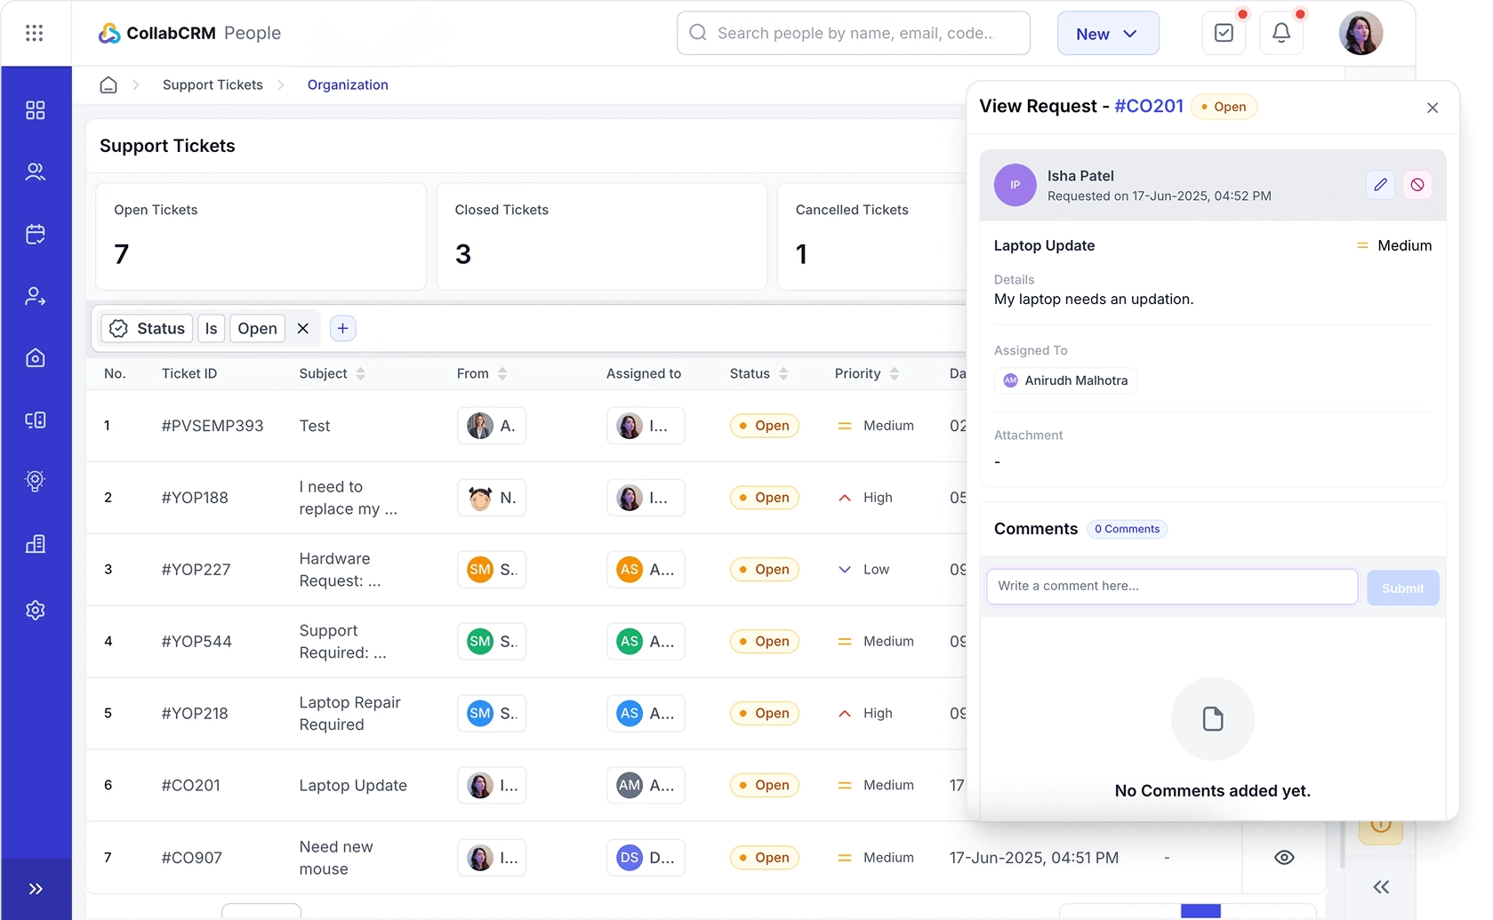Collapse the View Request panel chevron
The image size is (1493, 920).
pyautogui.click(x=1381, y=886)
